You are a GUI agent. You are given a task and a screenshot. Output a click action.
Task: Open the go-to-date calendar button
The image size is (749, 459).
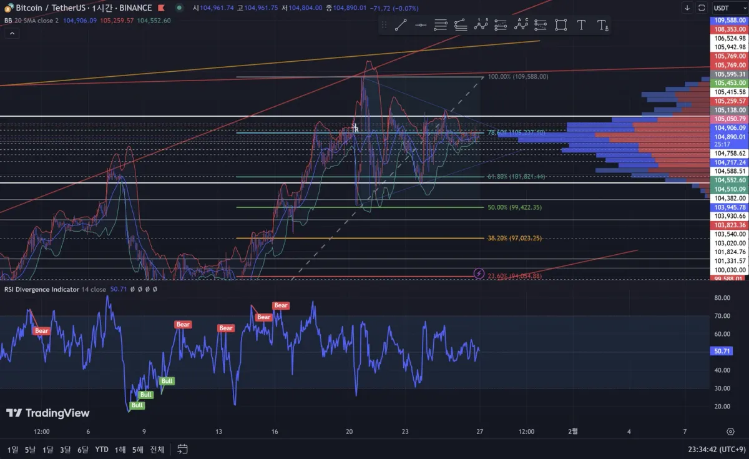tap(183, 448)
